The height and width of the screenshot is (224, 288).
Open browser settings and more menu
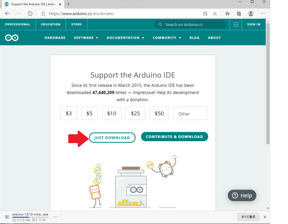(x=263, y=14)
